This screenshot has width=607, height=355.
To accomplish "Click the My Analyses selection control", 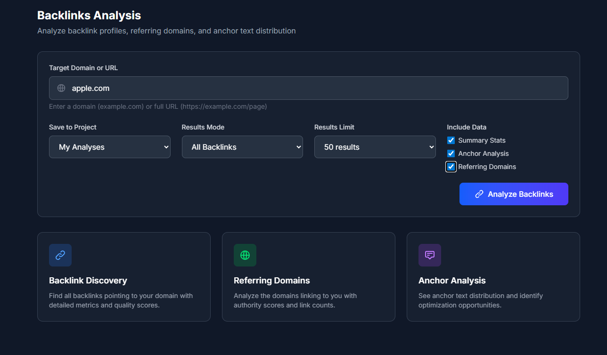I will pos(109,146).
